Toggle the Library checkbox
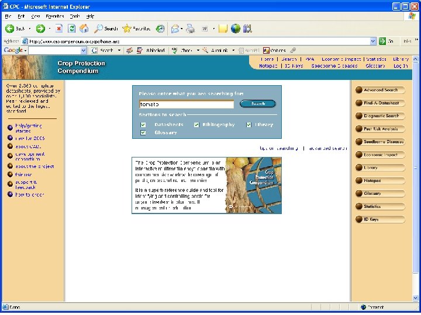The image size is (421, 315). coord(249,125)
